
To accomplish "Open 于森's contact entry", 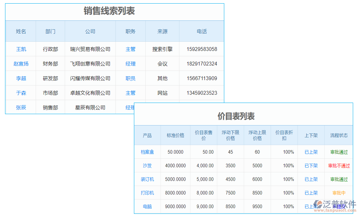I will pyautogui.click(x=21, y=93).
